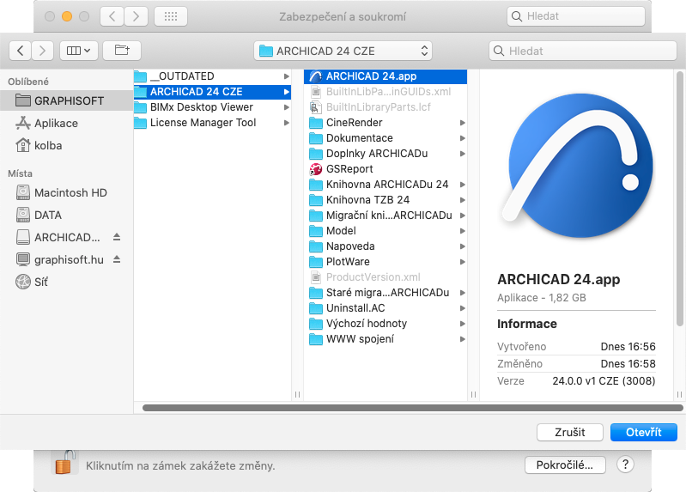Select License Manager Tool folder
Image resolution: width=686 pixels, height=492 pixels.
(x=212, y=123)
